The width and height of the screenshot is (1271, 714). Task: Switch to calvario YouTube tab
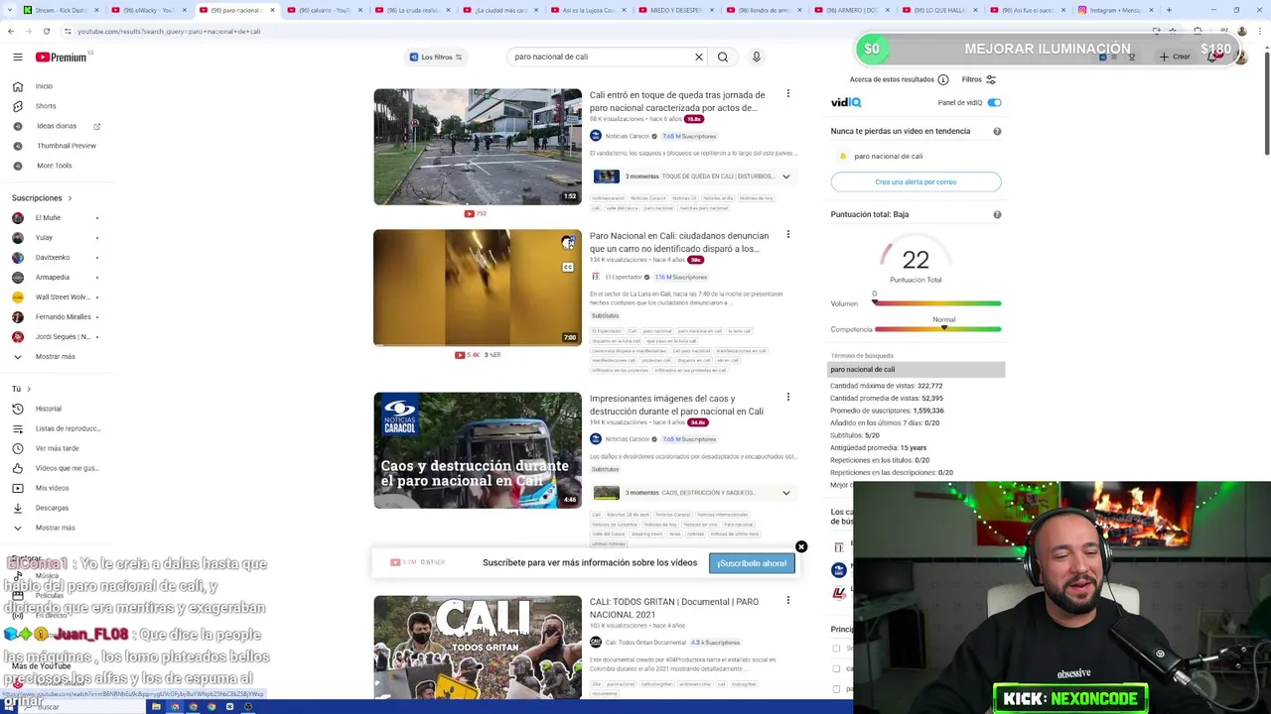[x=324, y=10]
